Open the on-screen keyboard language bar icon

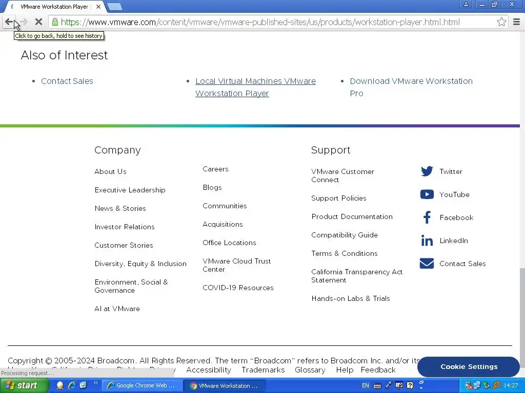[377, 386]
